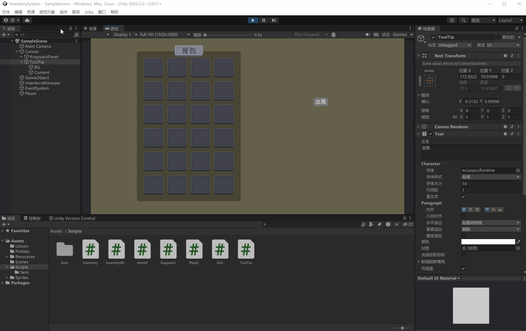Open the 窗口 (Window) menu
Screen dimensions: 526x331
tap(102, 12)
